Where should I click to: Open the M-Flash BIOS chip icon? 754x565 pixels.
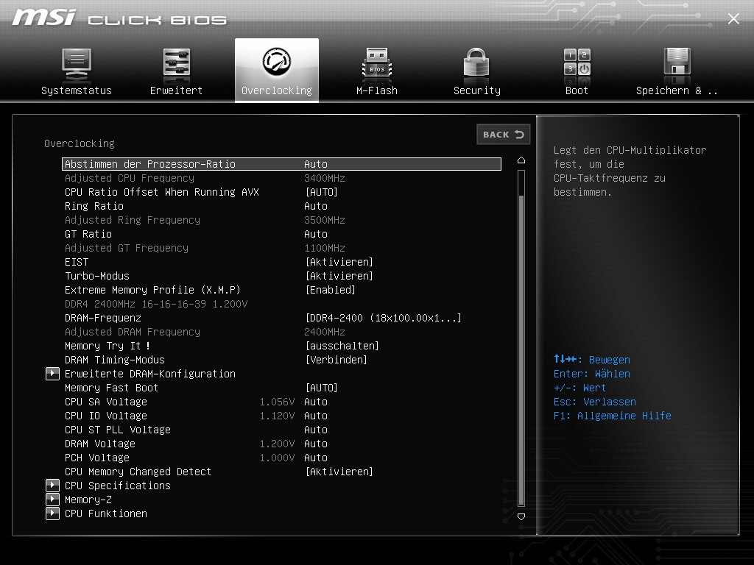pos(377,63)
